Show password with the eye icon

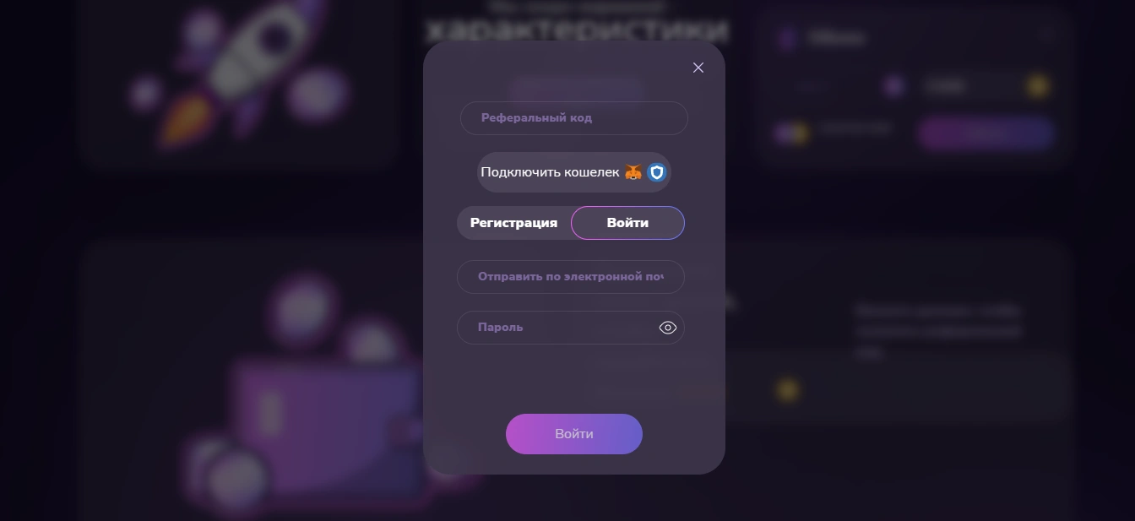point(668,328)
